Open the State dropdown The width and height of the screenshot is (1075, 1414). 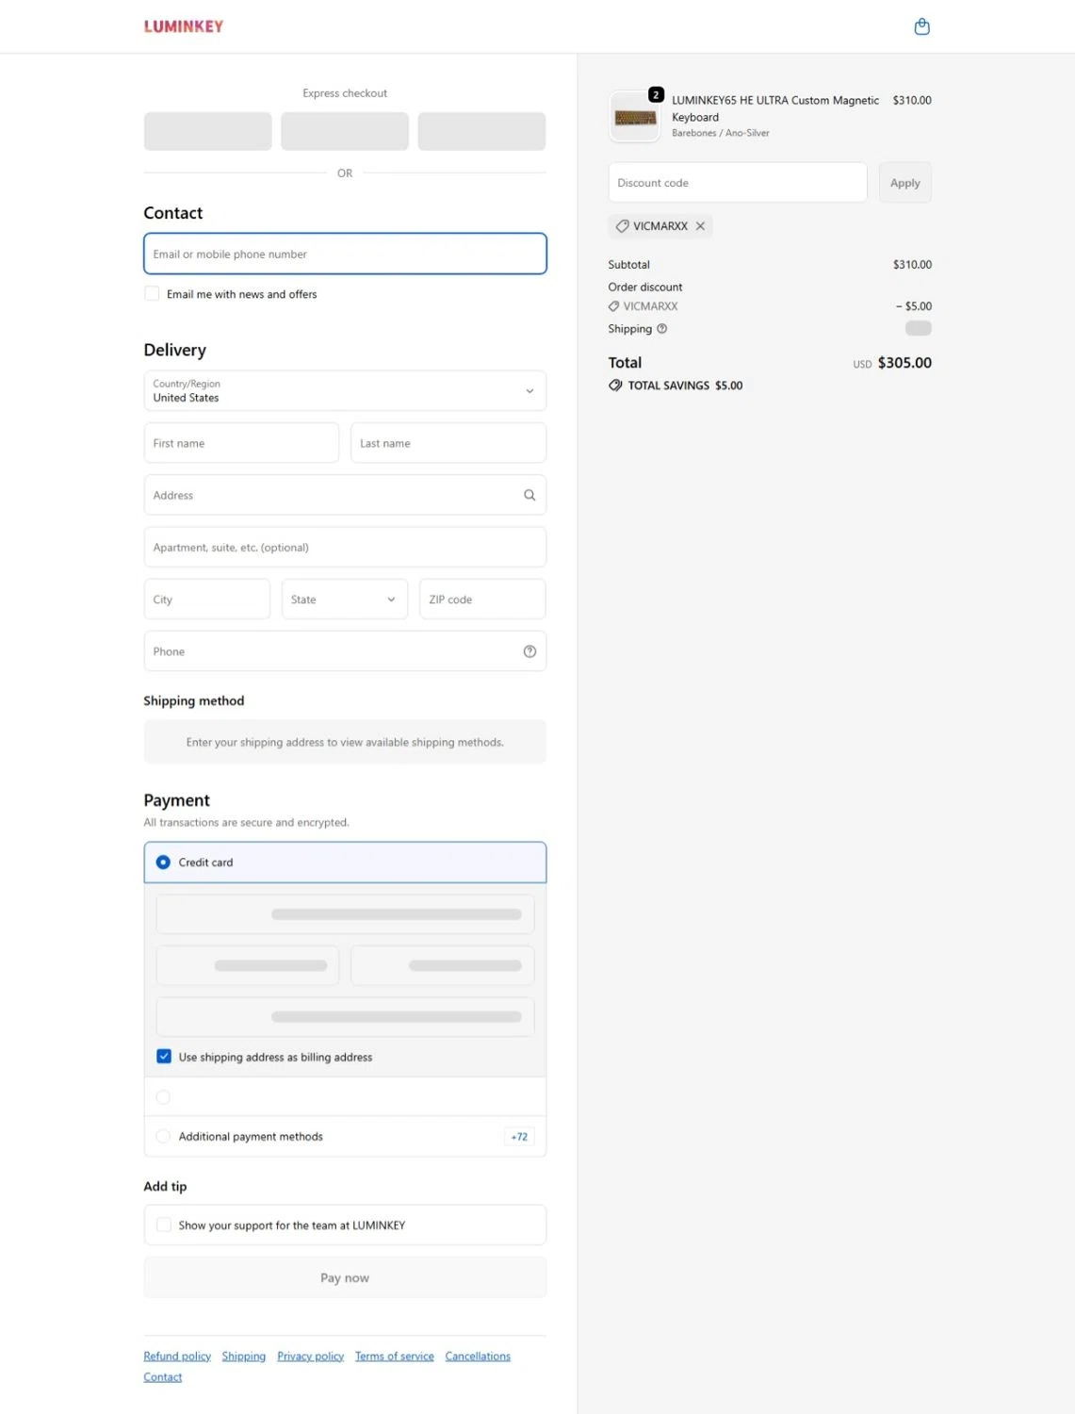pos(345,600)
